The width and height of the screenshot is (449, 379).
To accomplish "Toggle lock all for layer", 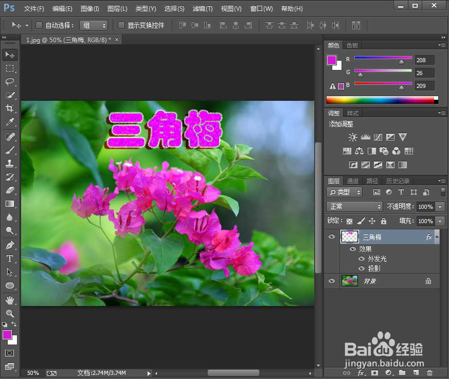I will (384, 221).
